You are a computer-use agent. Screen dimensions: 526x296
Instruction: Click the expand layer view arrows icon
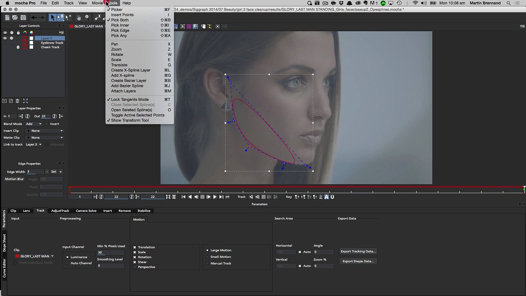coord(25,101)
